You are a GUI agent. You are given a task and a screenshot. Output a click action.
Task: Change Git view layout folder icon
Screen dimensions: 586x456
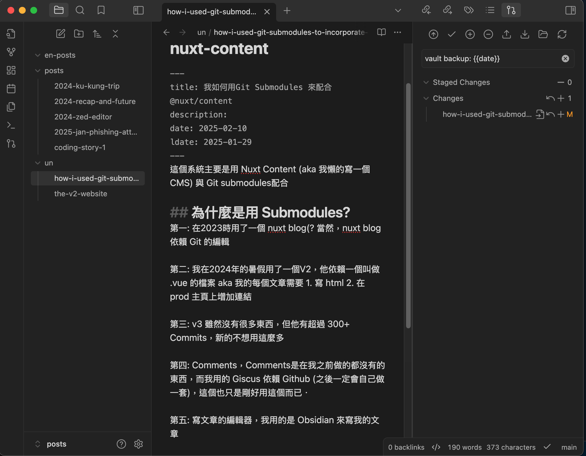[543, 34]
